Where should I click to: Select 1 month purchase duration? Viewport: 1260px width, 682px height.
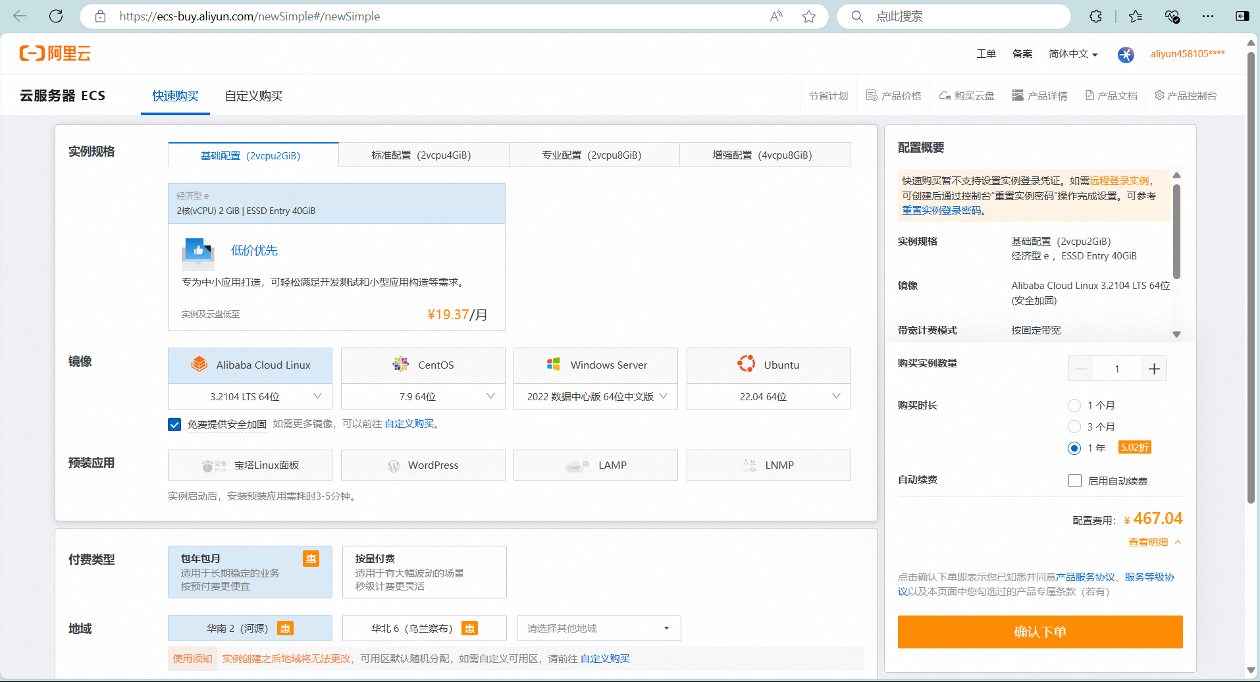(x=1074, y=406)
